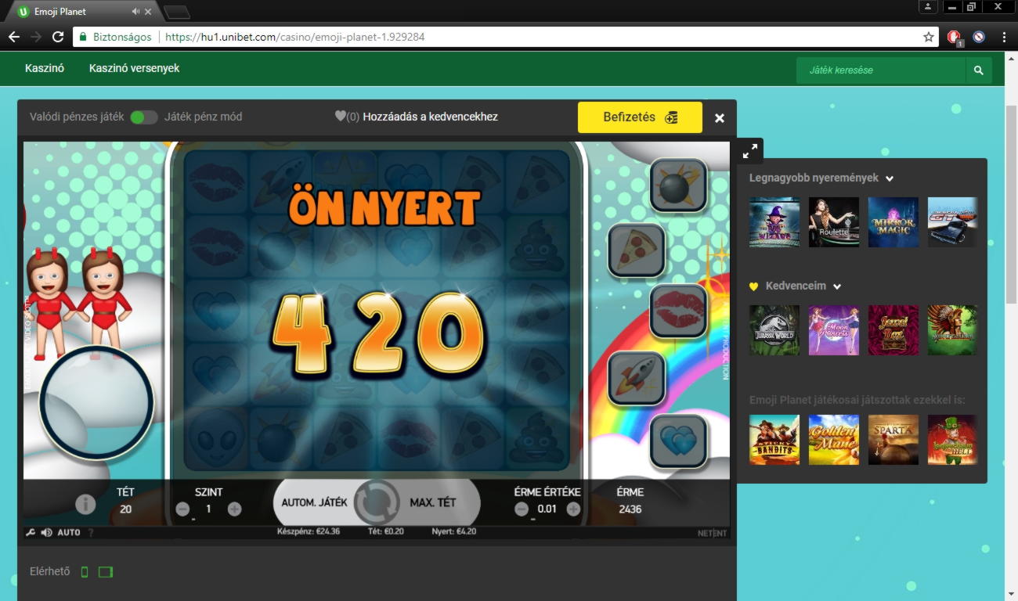Click the yellow heart beside Kedvenceim
This screenshot has height=601, width=1018.
coord(754,286)
